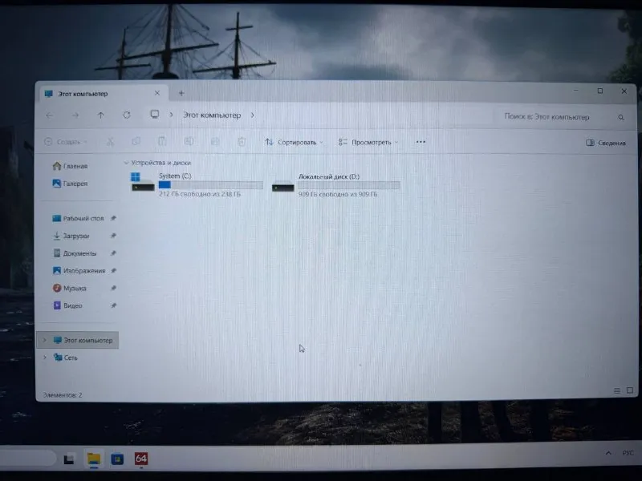Go up one folder level

point(101,115)
